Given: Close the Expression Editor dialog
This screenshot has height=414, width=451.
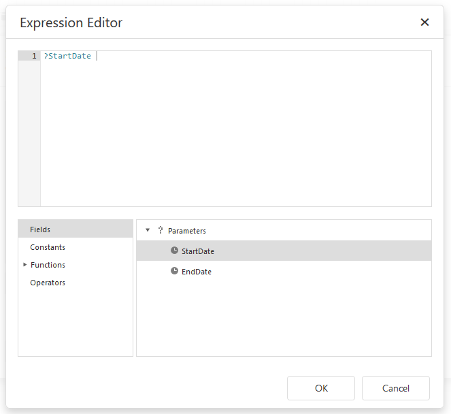Looking at the screenshot, I should pyautogui.click(x=424, y=22).
